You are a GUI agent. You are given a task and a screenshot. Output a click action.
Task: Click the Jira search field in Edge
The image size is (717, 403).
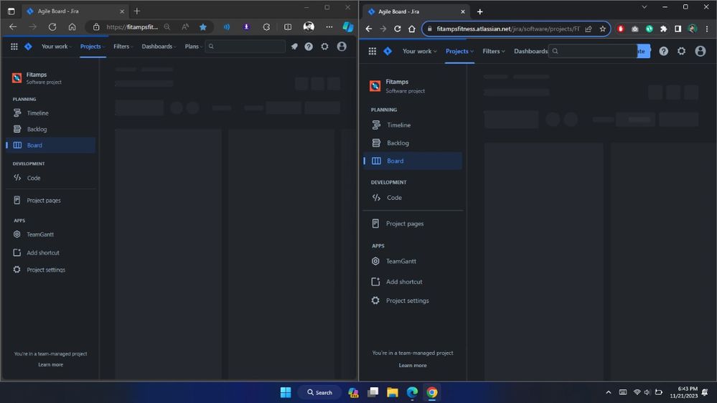[x=245, y=46]
